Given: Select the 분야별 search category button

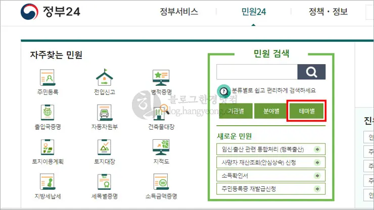Looking at the screenshot, I should tap(271, 111).
